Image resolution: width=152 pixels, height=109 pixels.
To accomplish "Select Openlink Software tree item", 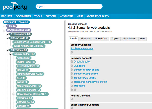I will 28,90.
